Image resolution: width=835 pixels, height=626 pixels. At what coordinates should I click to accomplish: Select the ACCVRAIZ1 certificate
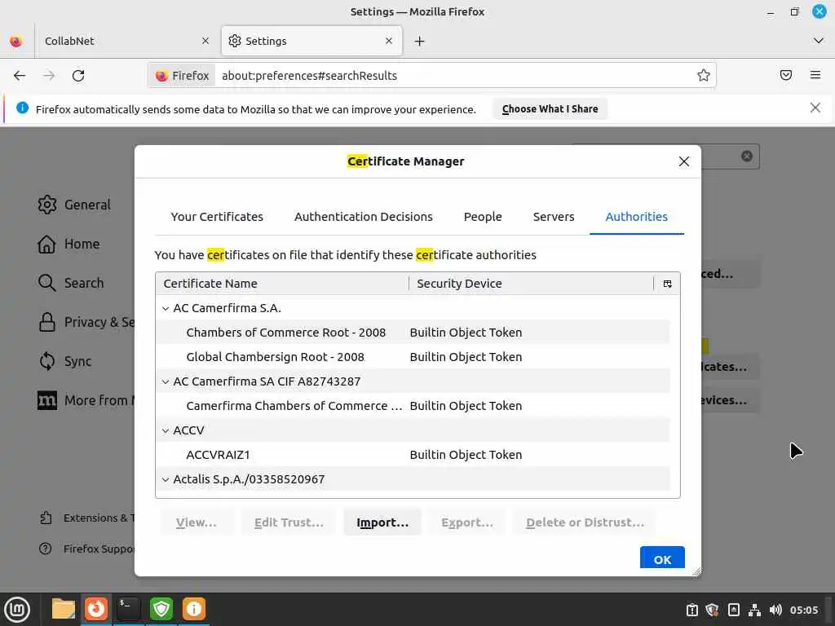(413, 455)
